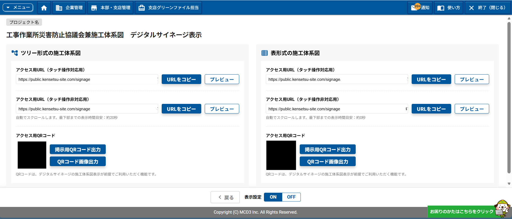Click scrollbar down arrow at right edge

pyautogui.click(x=509, y=184)
